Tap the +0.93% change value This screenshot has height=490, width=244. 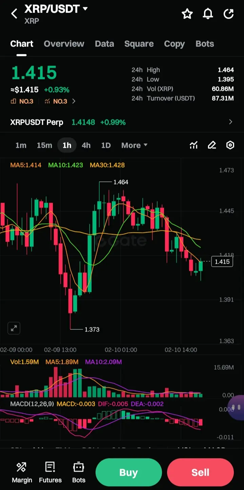[57, 90]
